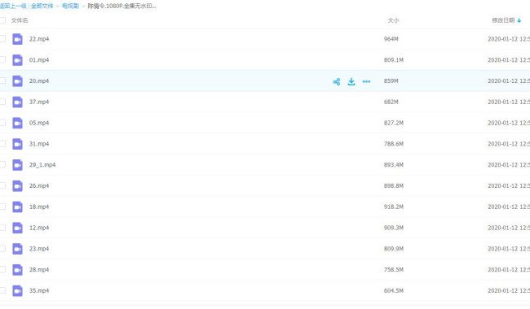Check the box for 35.mp4
Screen dimensions: 530x309
[2, 290]
